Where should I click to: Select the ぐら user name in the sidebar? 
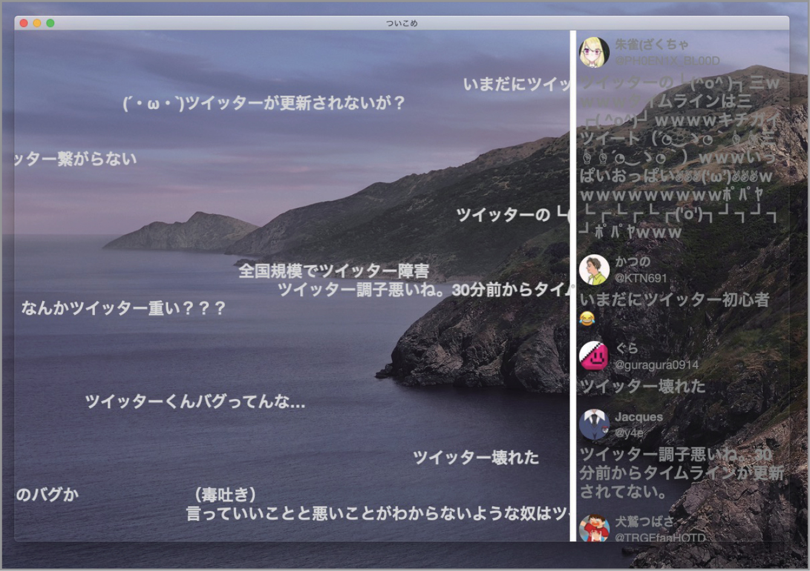coord(627,348)
